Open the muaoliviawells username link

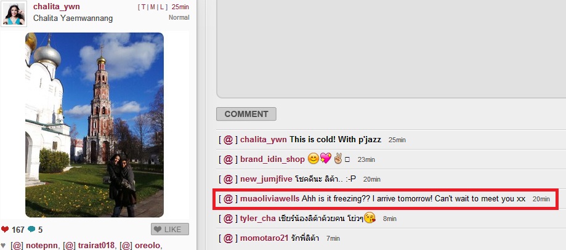pyautogui.click(x=270, y=199)
